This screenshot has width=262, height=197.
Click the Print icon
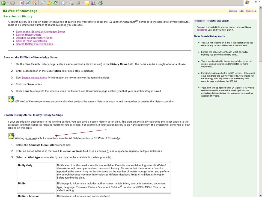71,3
